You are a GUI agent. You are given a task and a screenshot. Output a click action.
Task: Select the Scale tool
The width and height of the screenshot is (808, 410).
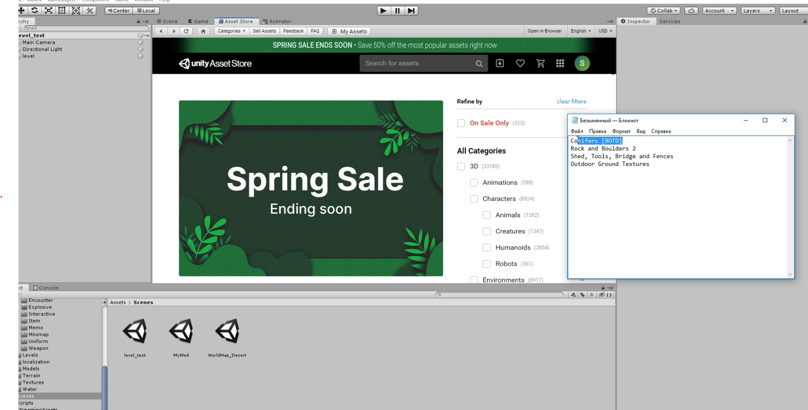[x=49, y=11]
